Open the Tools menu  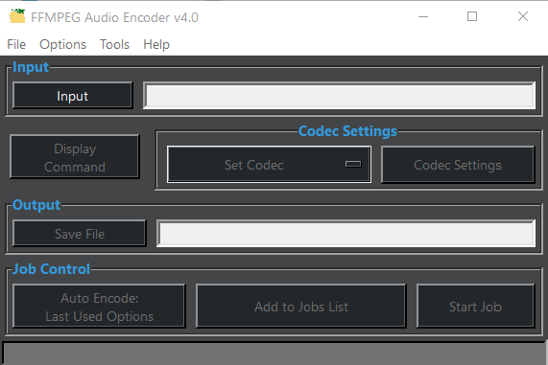(x=114, y=45)
